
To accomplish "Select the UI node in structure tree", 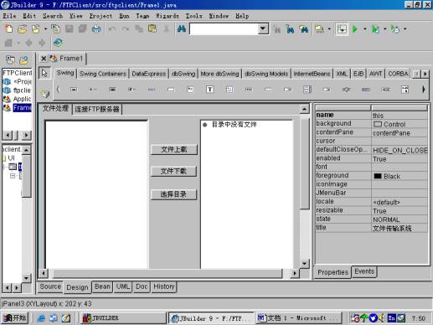I will (x=11, y=158).
